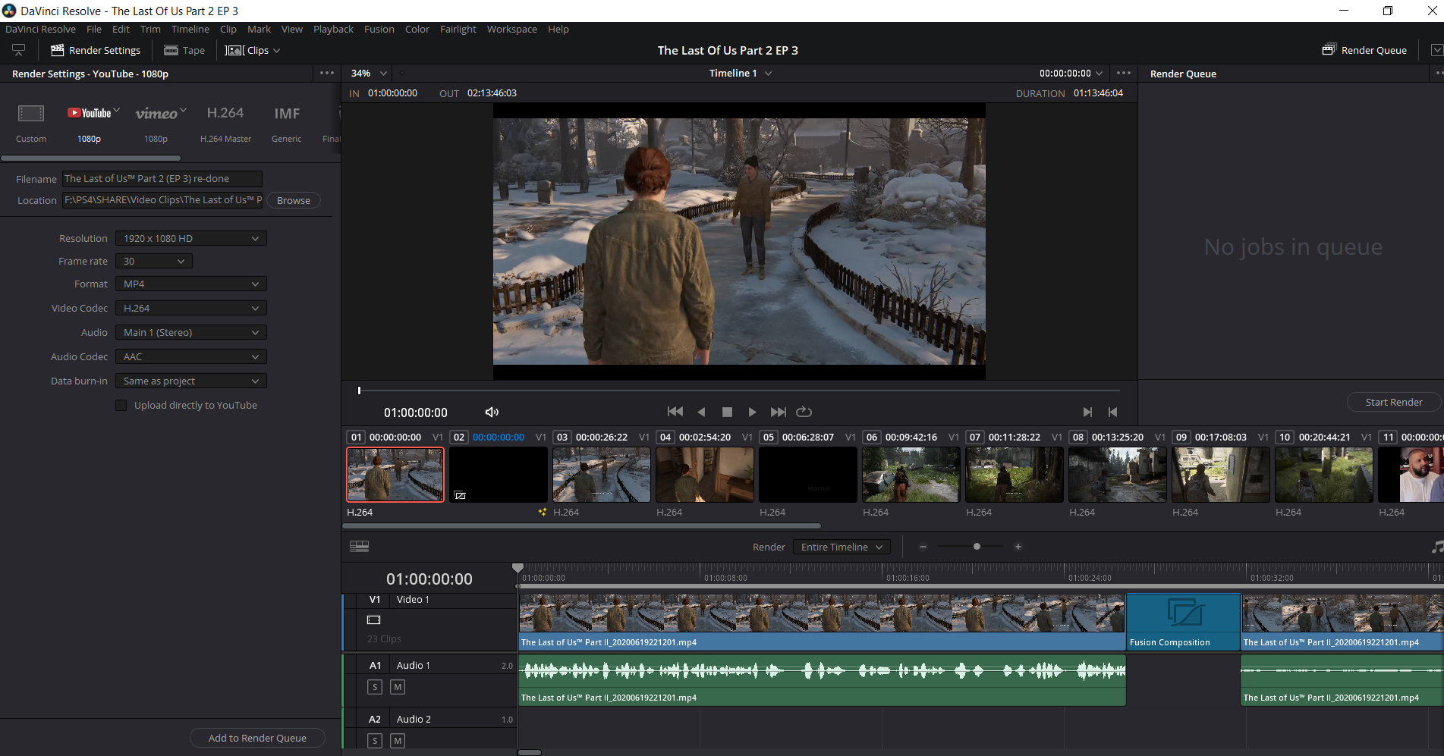Select clip 03 thumbnail

point(602,475)
